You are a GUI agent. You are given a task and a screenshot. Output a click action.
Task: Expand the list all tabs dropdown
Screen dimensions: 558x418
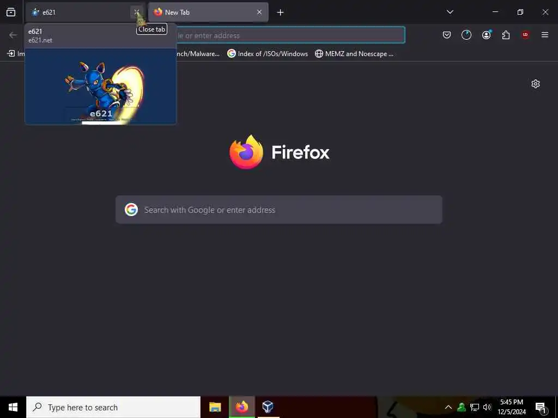450,12
